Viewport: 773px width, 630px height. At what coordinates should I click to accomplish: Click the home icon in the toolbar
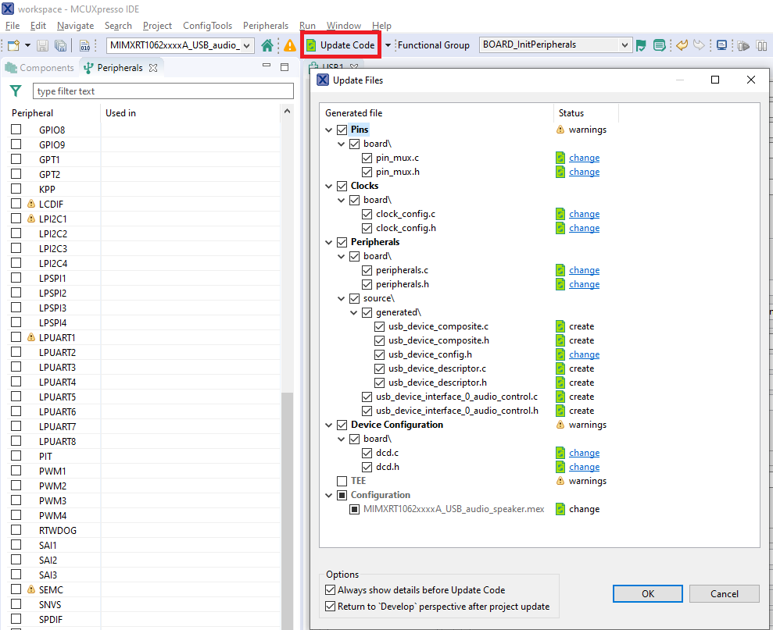(266, 45)
